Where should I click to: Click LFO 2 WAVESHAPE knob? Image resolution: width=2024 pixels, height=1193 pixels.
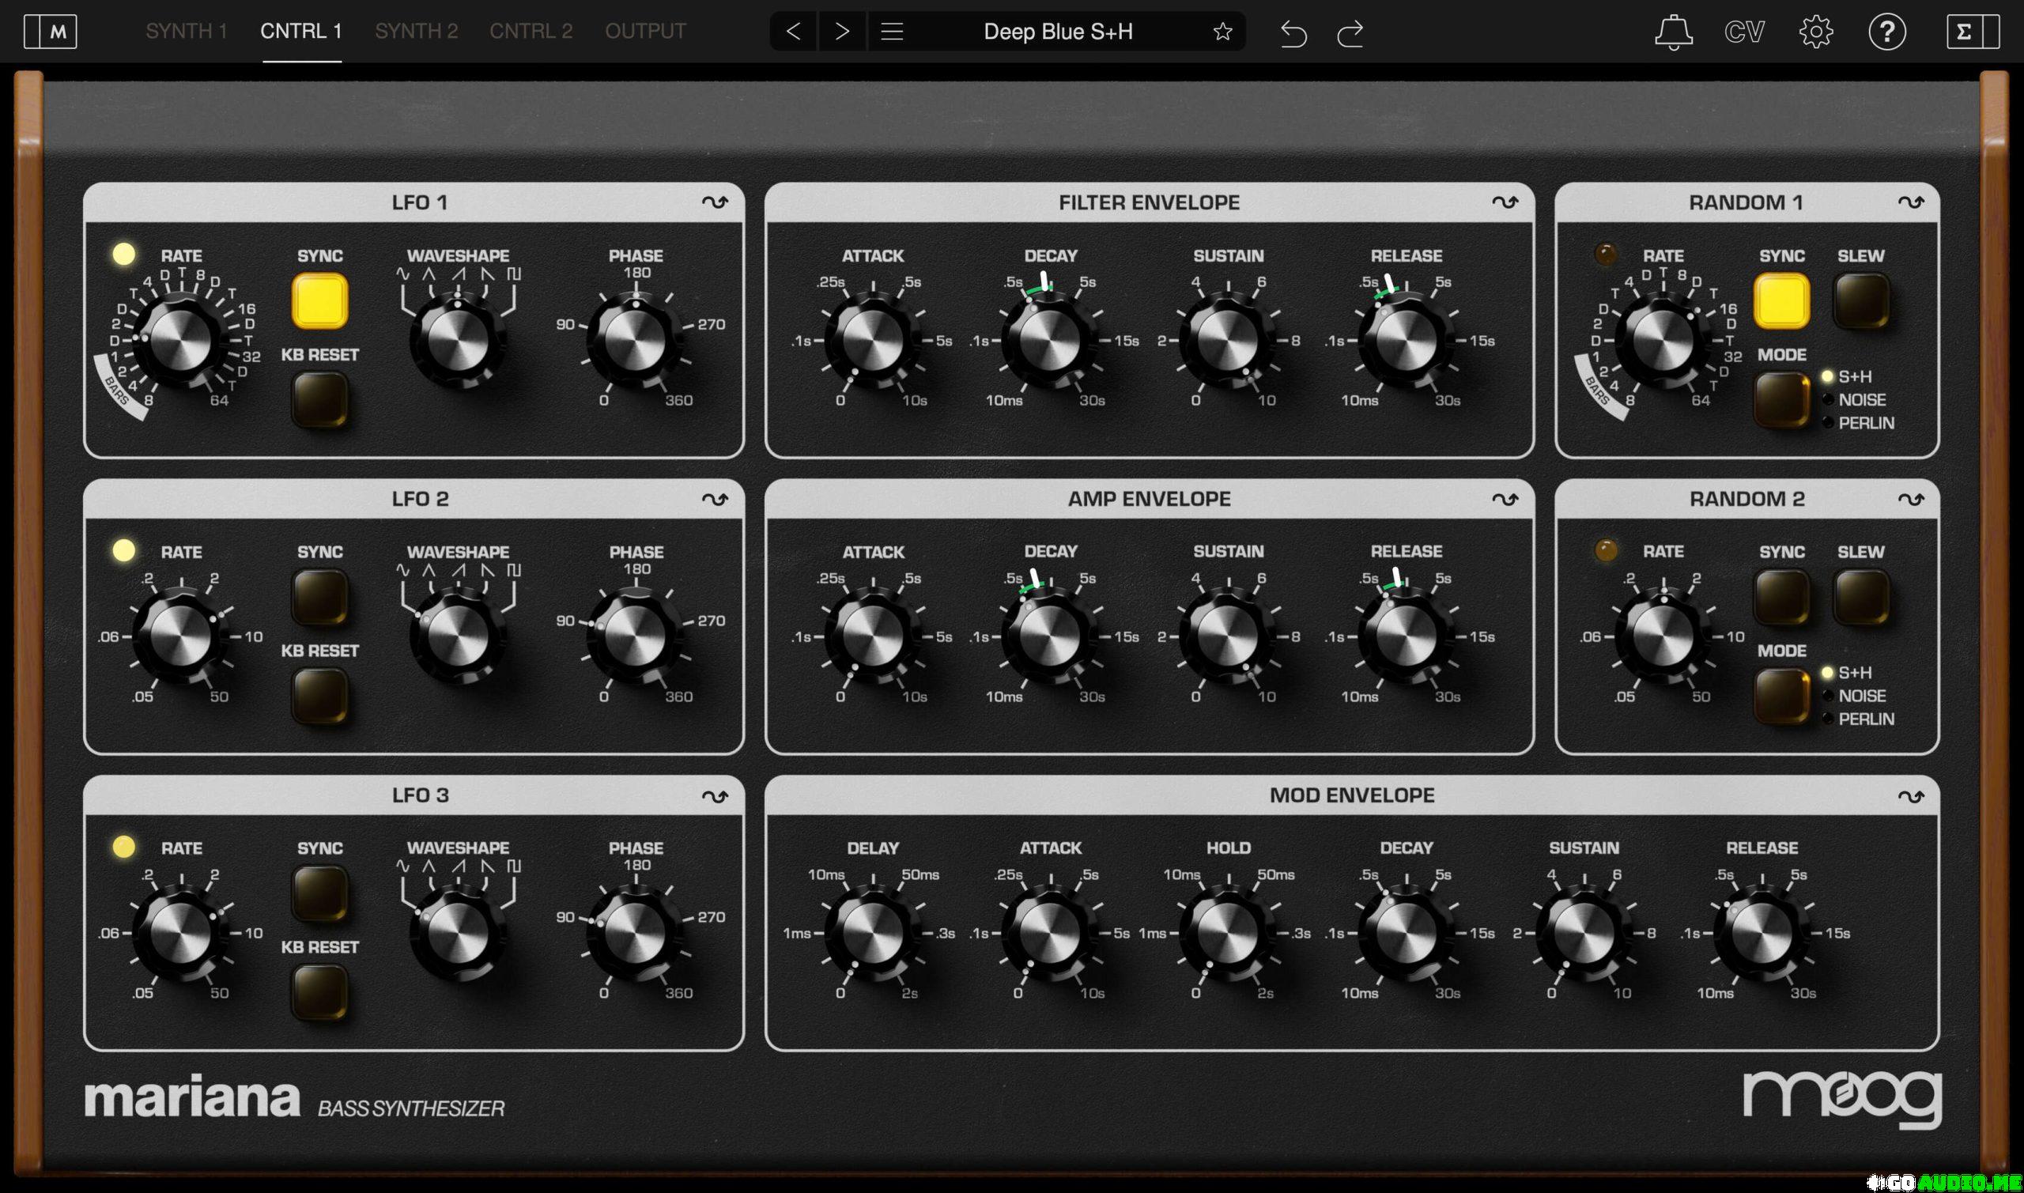point(457,636)
